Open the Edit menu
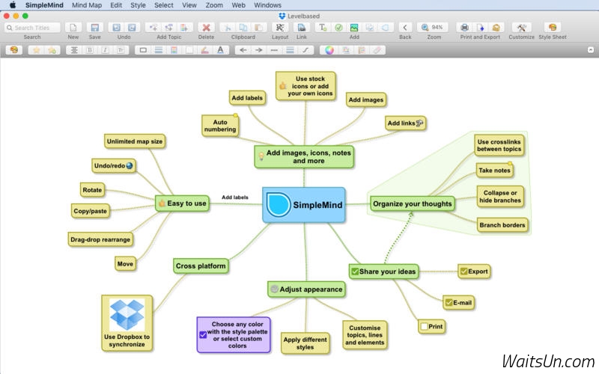The width and height of the screenshot is (599, 374). (116, 5)
